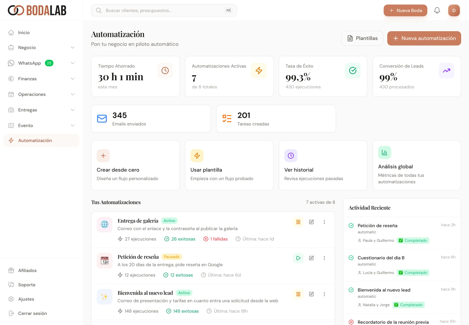Screen dimensions: 469x325
Task: Open the Análisis global card
Action: click(417, 165)
